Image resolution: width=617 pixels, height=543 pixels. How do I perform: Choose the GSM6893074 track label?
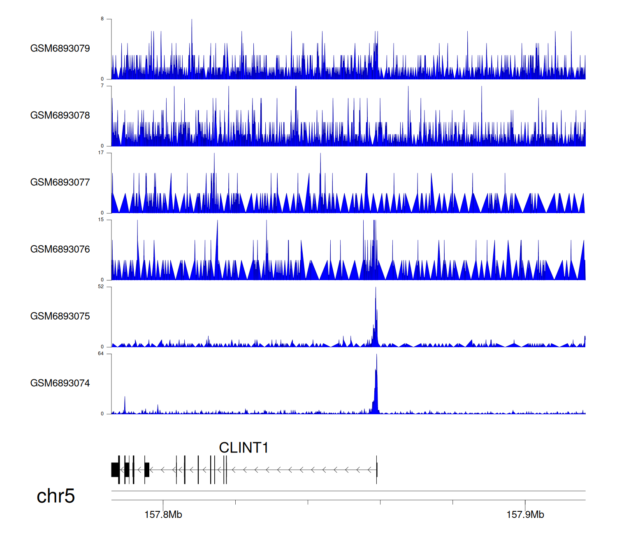[60, 383]
